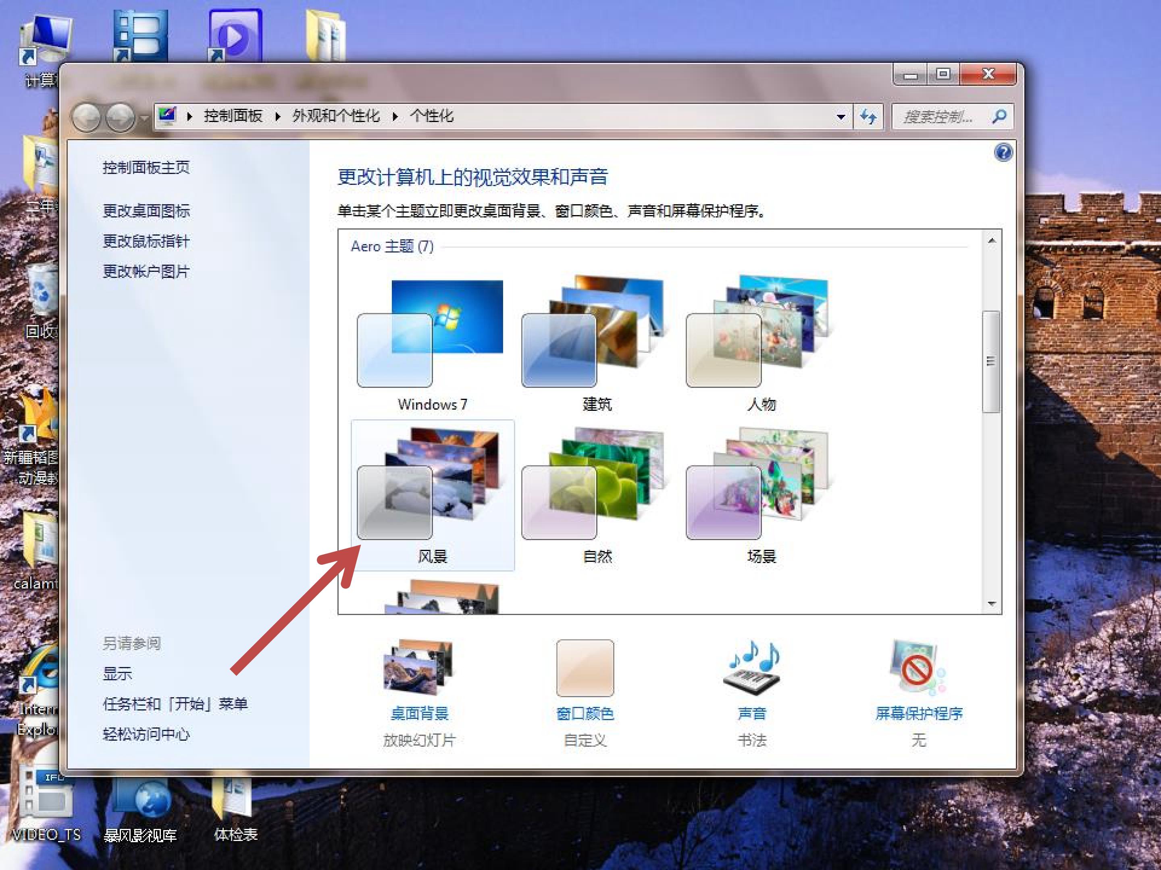Go to 控制面板主页
The height and width of the screenshot is (870, 1161).
(146, 167)
